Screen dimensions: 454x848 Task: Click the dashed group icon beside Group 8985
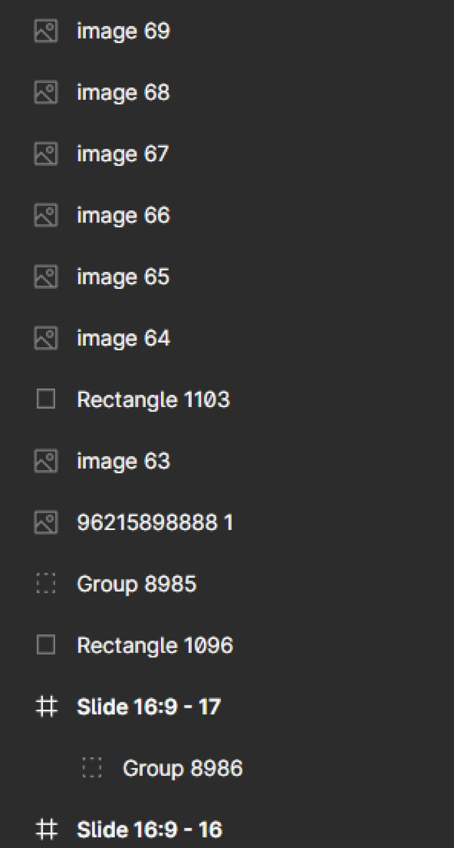click(46, 584)
